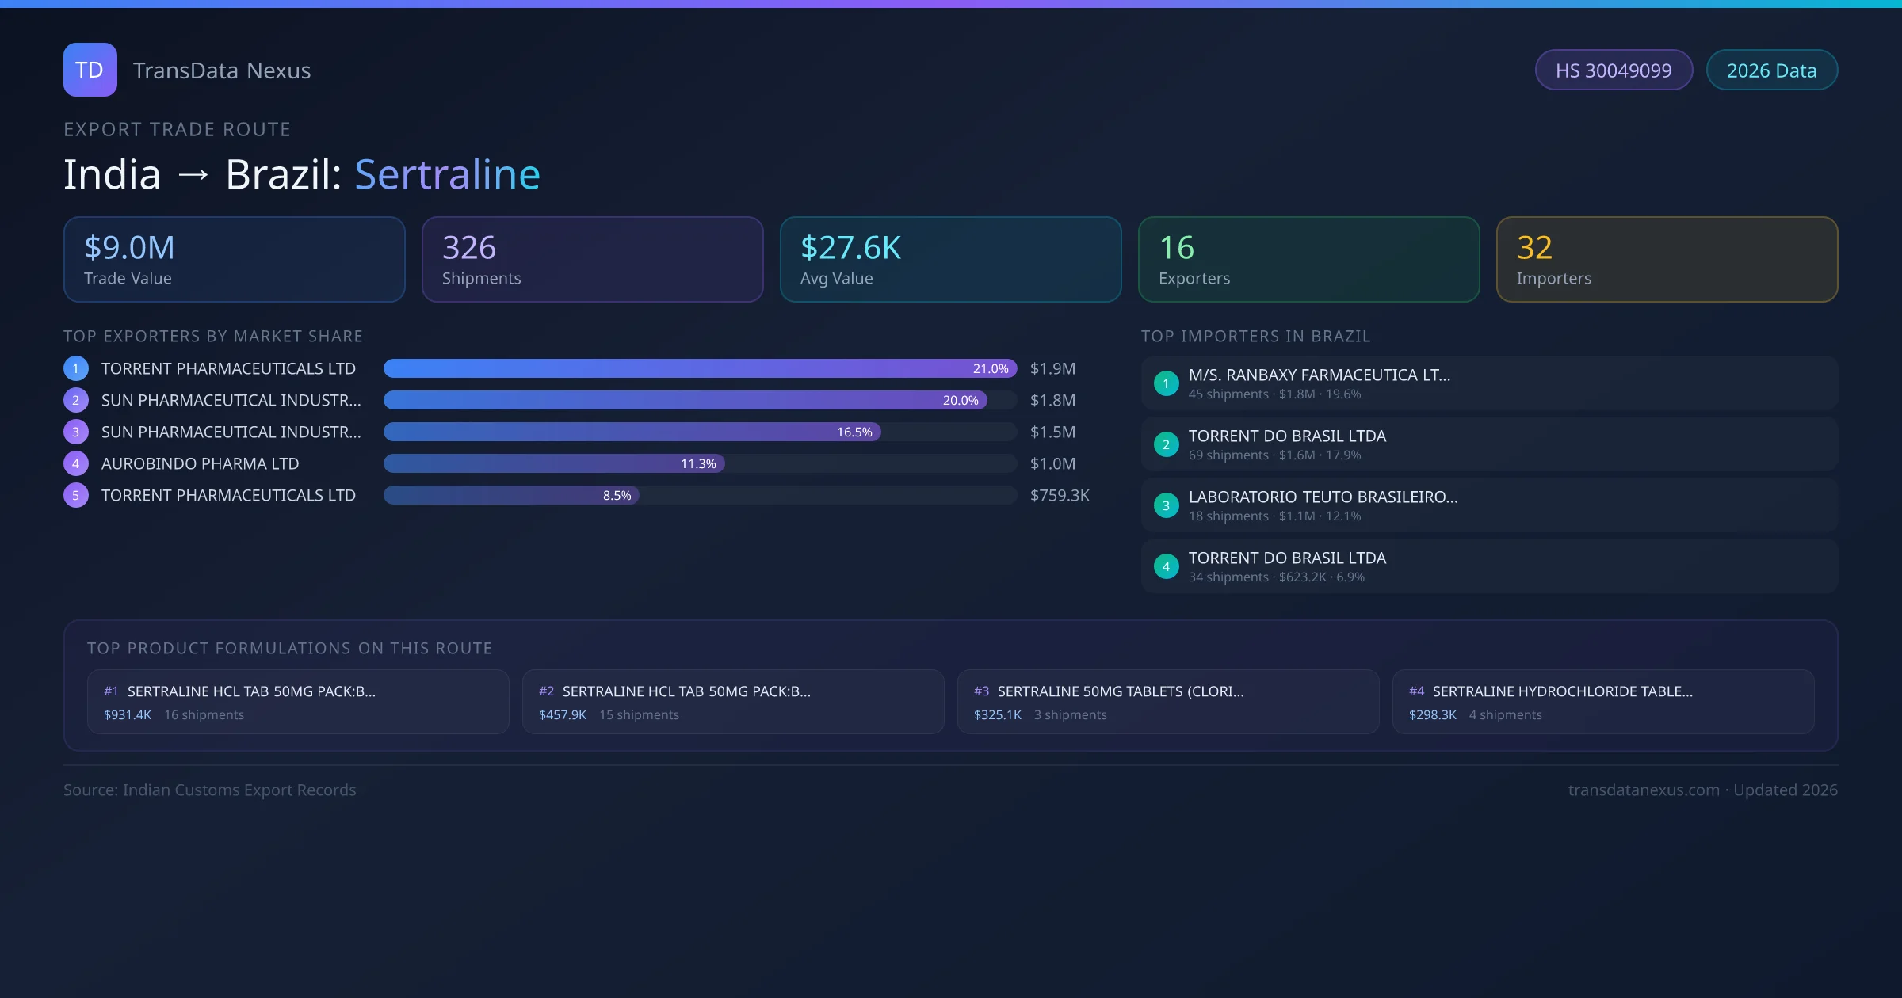This screenshot has width=1902, height=998.
Task: Select the 326 Shipments stat card
Action: 592,259
